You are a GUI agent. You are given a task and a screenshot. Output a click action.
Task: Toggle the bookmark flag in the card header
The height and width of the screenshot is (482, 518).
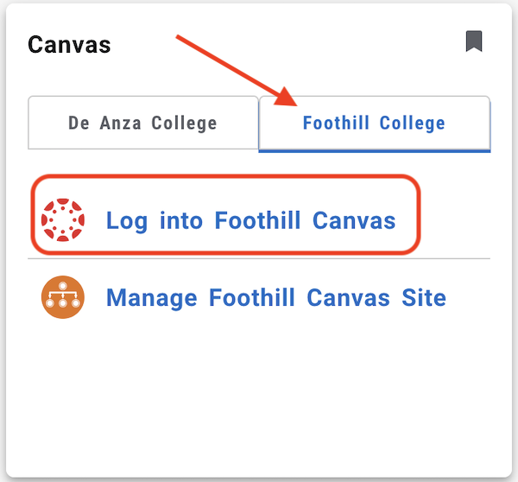click(x=473, y=41)
